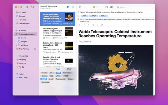Open the share icon in toolbar
Screen dimensions: 168x105
click(x=107, y=7)
